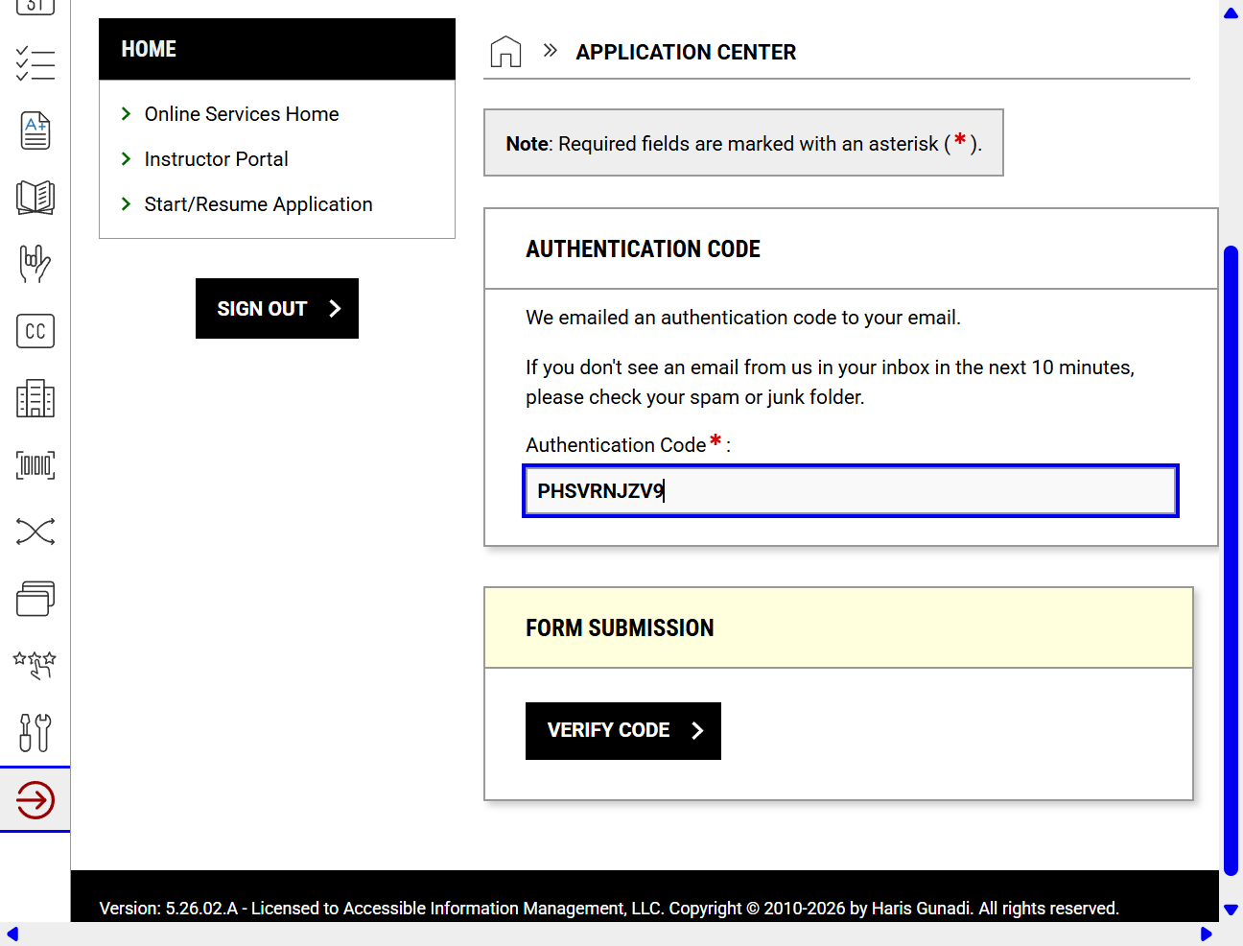The width and height of the screenshot is (1243, 946).
Task: Open the Instructor Portal link
Action: click(217, 159)
